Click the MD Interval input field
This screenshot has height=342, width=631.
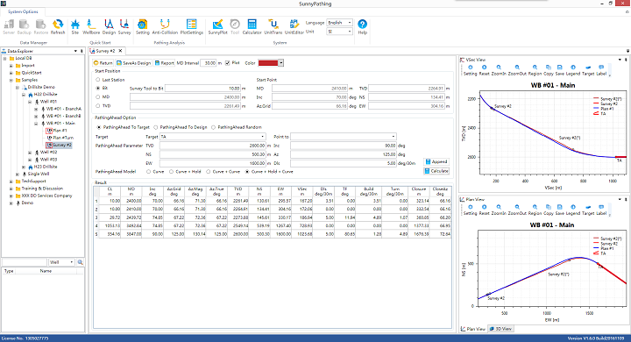209,63
